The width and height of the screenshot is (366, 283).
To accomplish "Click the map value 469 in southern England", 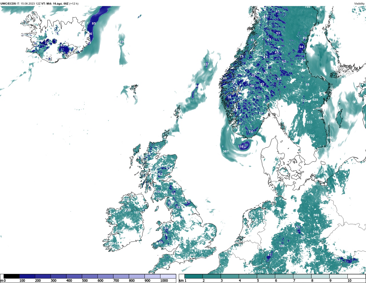I will pyautogui.click(x=193, y=255).
